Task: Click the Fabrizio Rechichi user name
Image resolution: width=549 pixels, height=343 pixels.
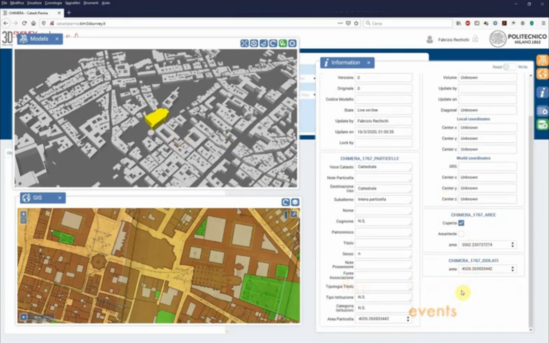Action: click(x=453, y=40)
